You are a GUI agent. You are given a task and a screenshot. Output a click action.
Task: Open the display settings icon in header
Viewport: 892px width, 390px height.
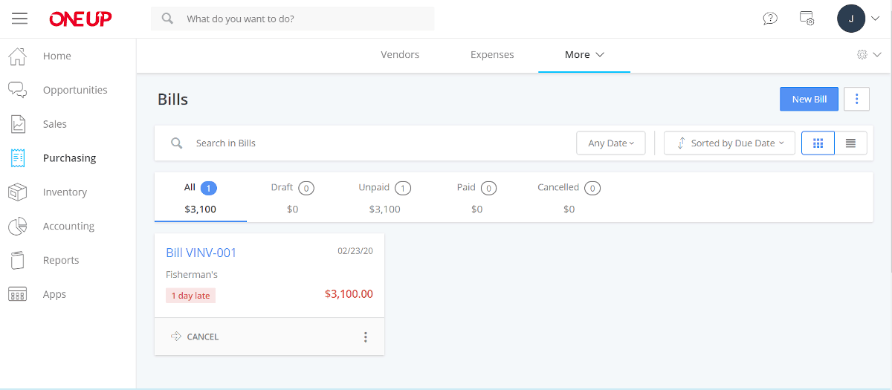807,19
